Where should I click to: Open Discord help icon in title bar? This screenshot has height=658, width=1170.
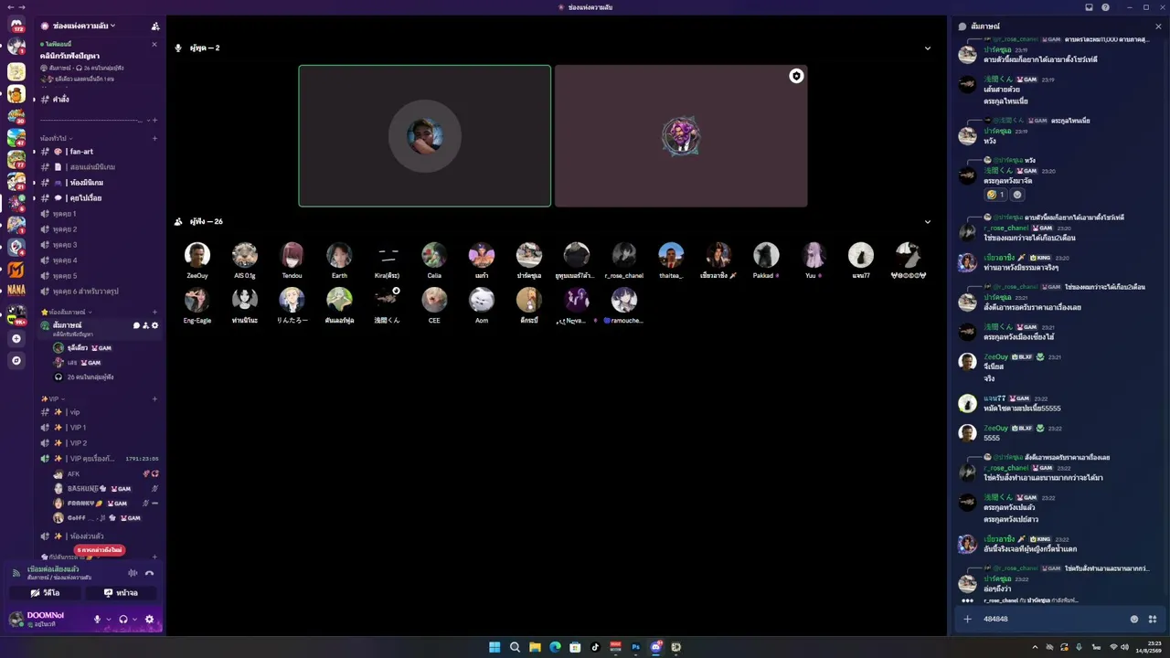click(1105, 7)
